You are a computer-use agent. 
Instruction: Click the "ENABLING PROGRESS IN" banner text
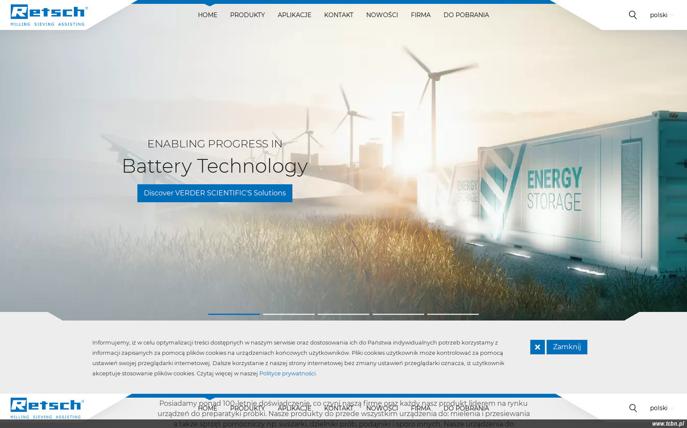click(x=215, y=144)
